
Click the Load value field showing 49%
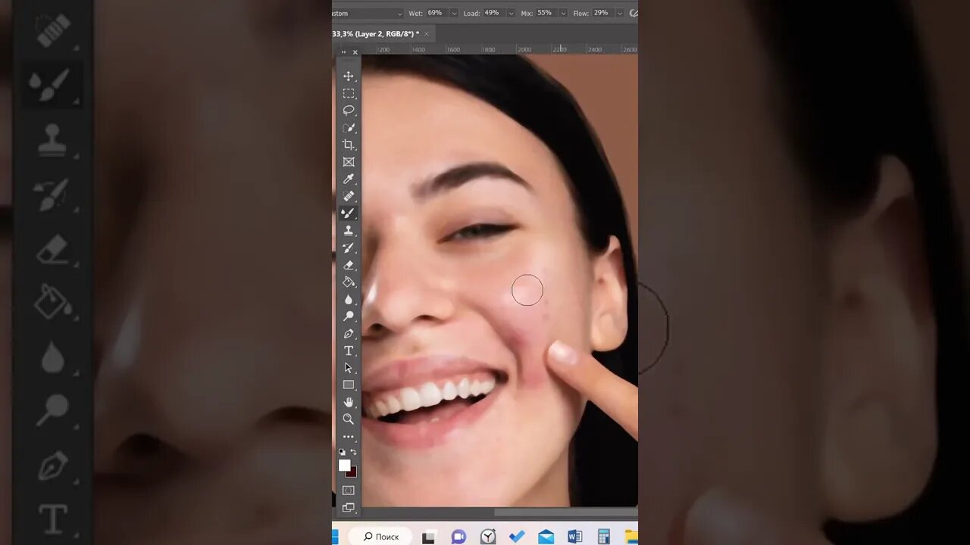click(x=493, y=14)
